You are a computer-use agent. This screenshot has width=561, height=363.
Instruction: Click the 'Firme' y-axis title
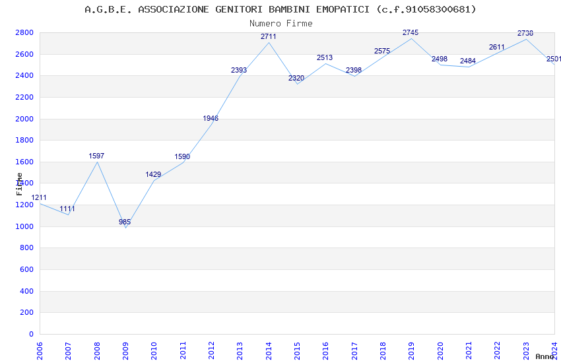(x=19, y=184)
